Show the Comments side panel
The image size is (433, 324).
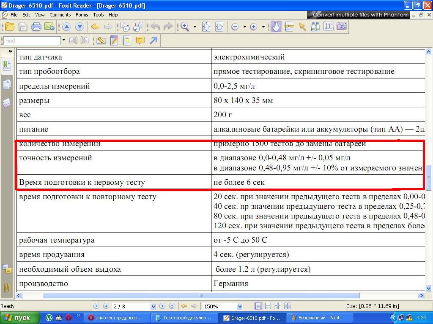pos(7,269)
